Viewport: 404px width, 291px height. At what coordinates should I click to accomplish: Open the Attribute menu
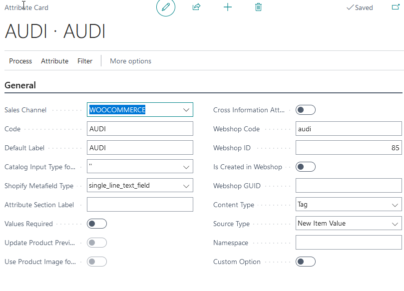point(54,61)
